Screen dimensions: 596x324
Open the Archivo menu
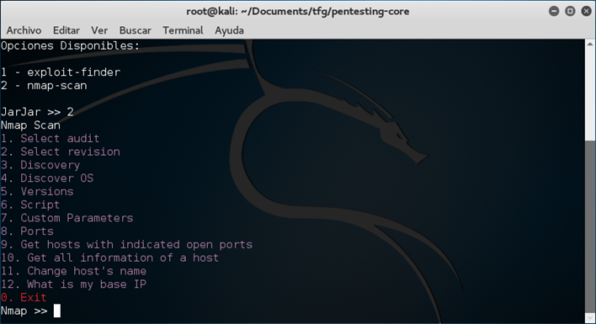tap(24, 30)
